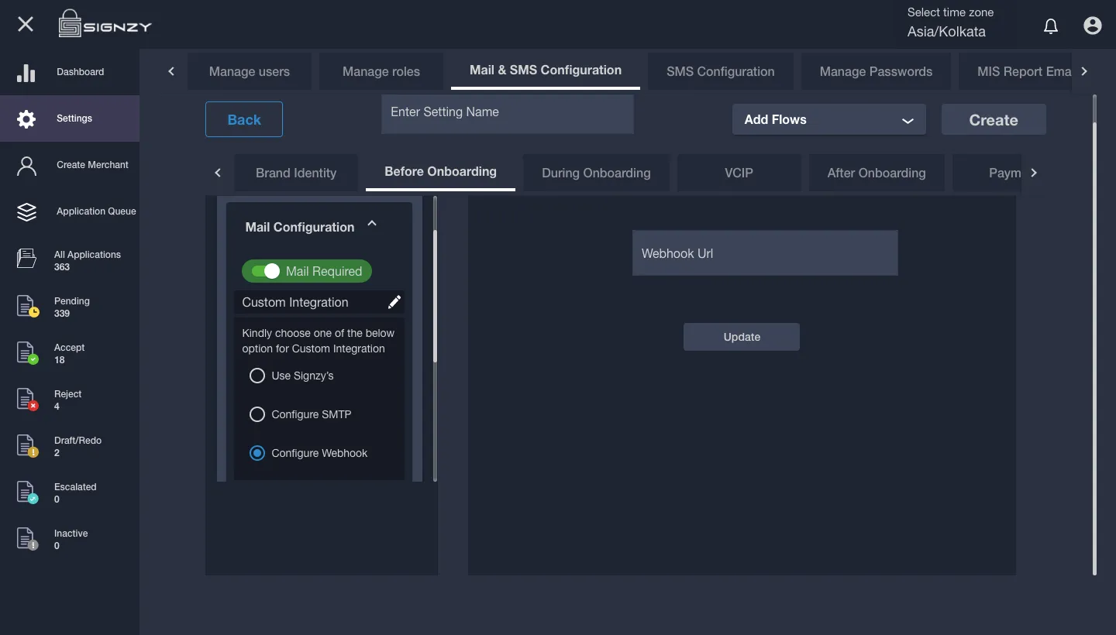Open Application Queue in the sidebar
The image size is (1116, 635).
click(x=70, y=211)
